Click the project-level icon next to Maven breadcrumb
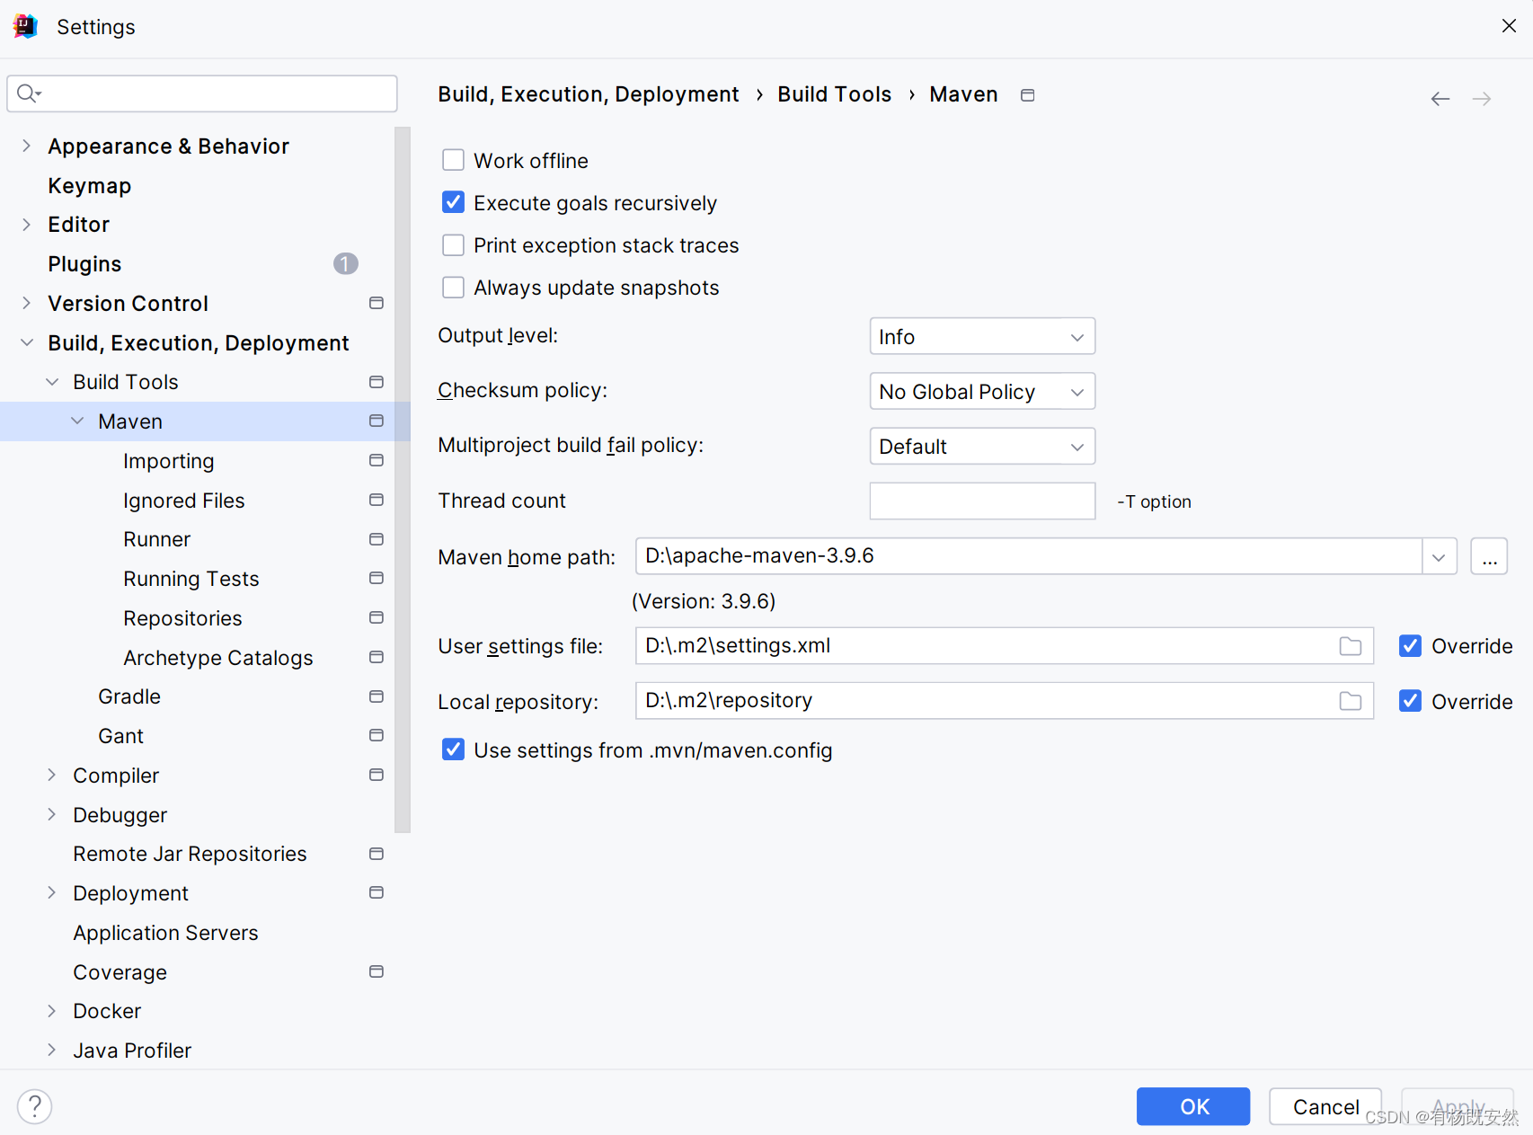Image resolution: width=1533 pixels, height=1135 pixels. [x=1028, y=95]
